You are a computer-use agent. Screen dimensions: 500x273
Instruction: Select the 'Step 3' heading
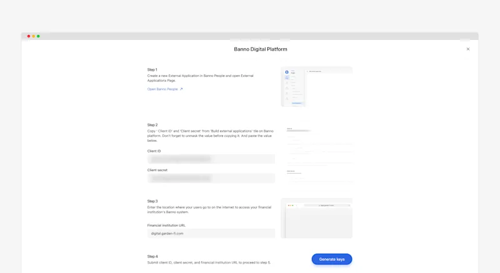point(152,201)
